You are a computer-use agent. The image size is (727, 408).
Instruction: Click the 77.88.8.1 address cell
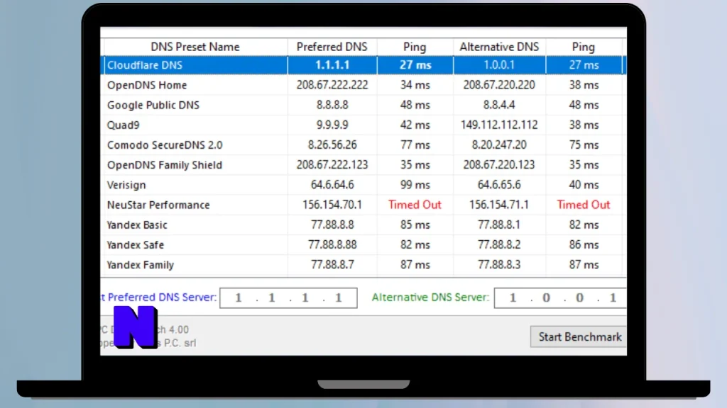(x=499, y=225)
